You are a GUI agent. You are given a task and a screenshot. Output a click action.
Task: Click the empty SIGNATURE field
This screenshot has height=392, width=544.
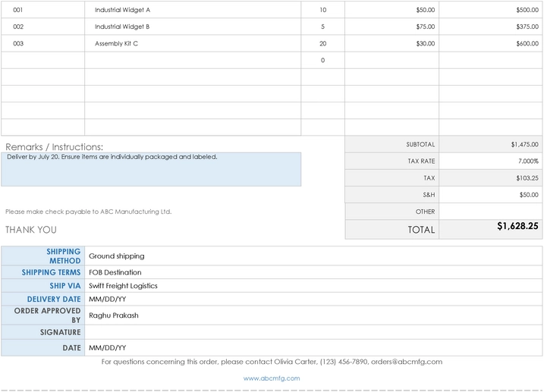coord(313,332)
